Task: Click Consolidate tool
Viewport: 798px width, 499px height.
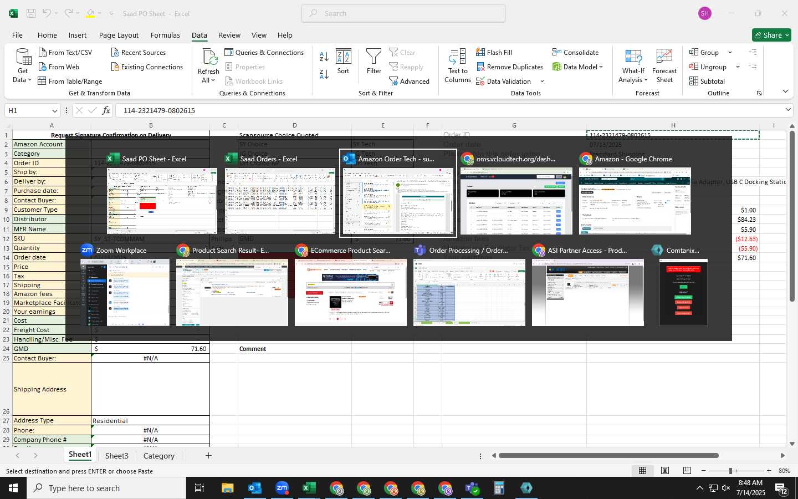Action: coord(575,52)
